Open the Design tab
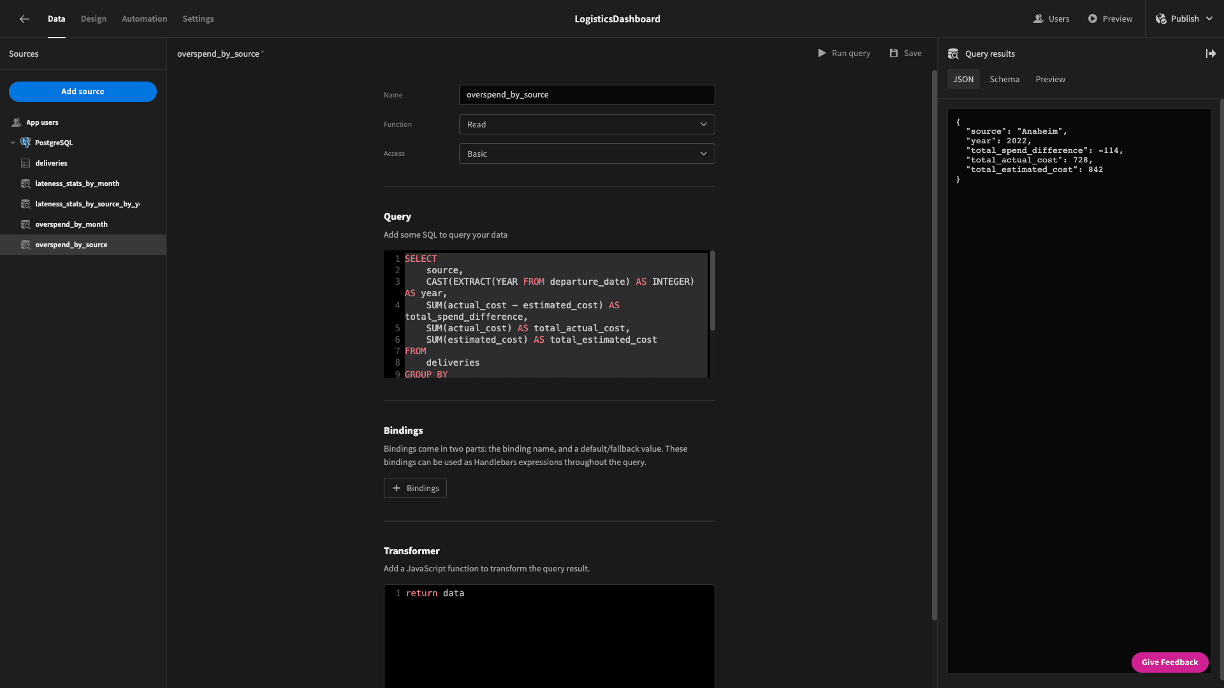1224x688 pixels. click(94, 19)
